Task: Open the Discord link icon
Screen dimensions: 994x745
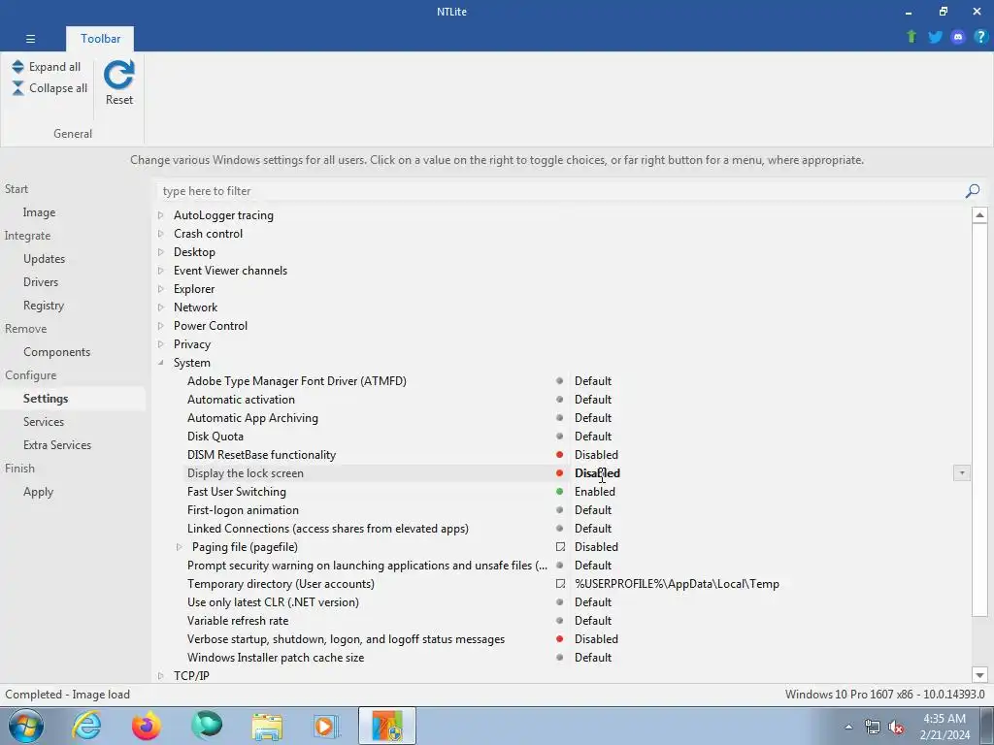Action: 958,37
